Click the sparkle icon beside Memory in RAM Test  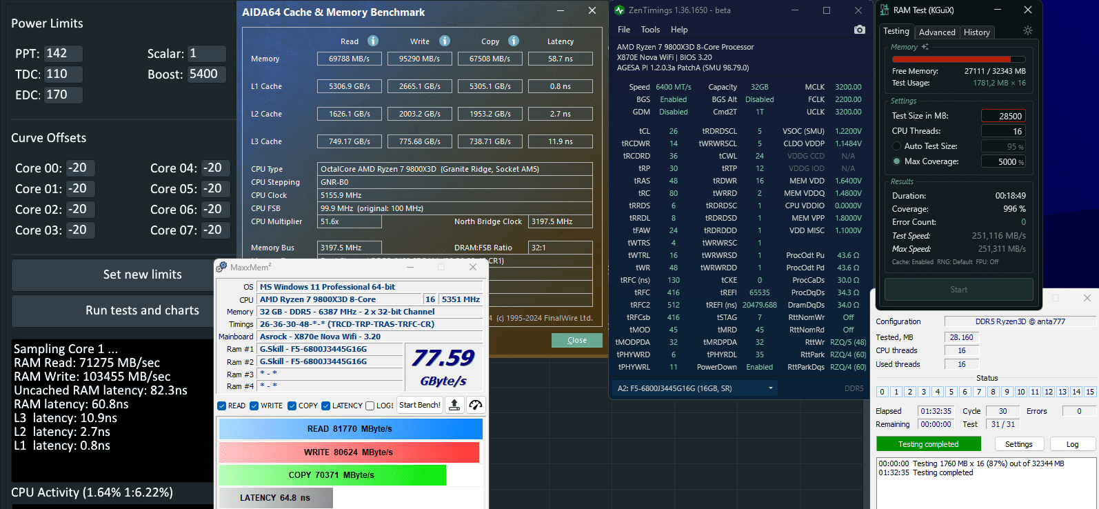(925, 47)
